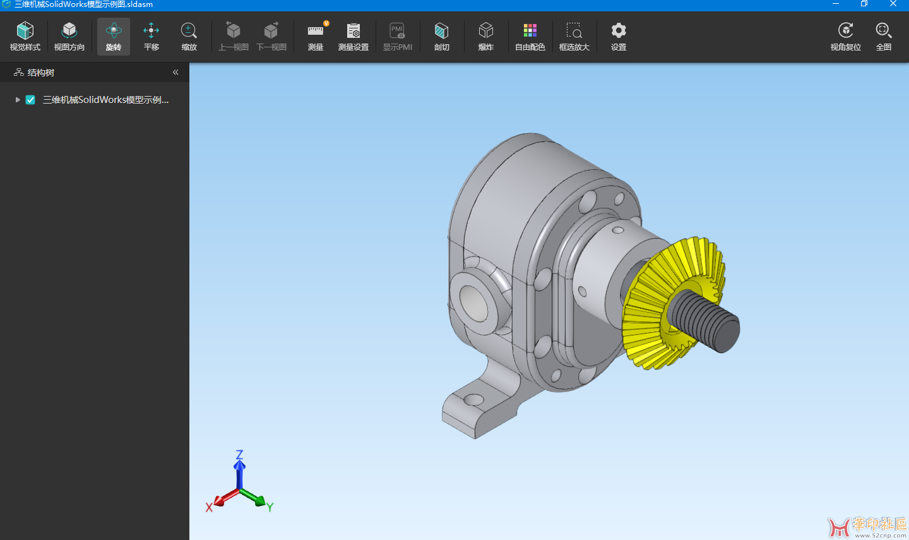Go to 上一视图 previous view
Image resolution: width=909 pixels, height=540 pixels.
pyautogui.click(x=234, y=37)
